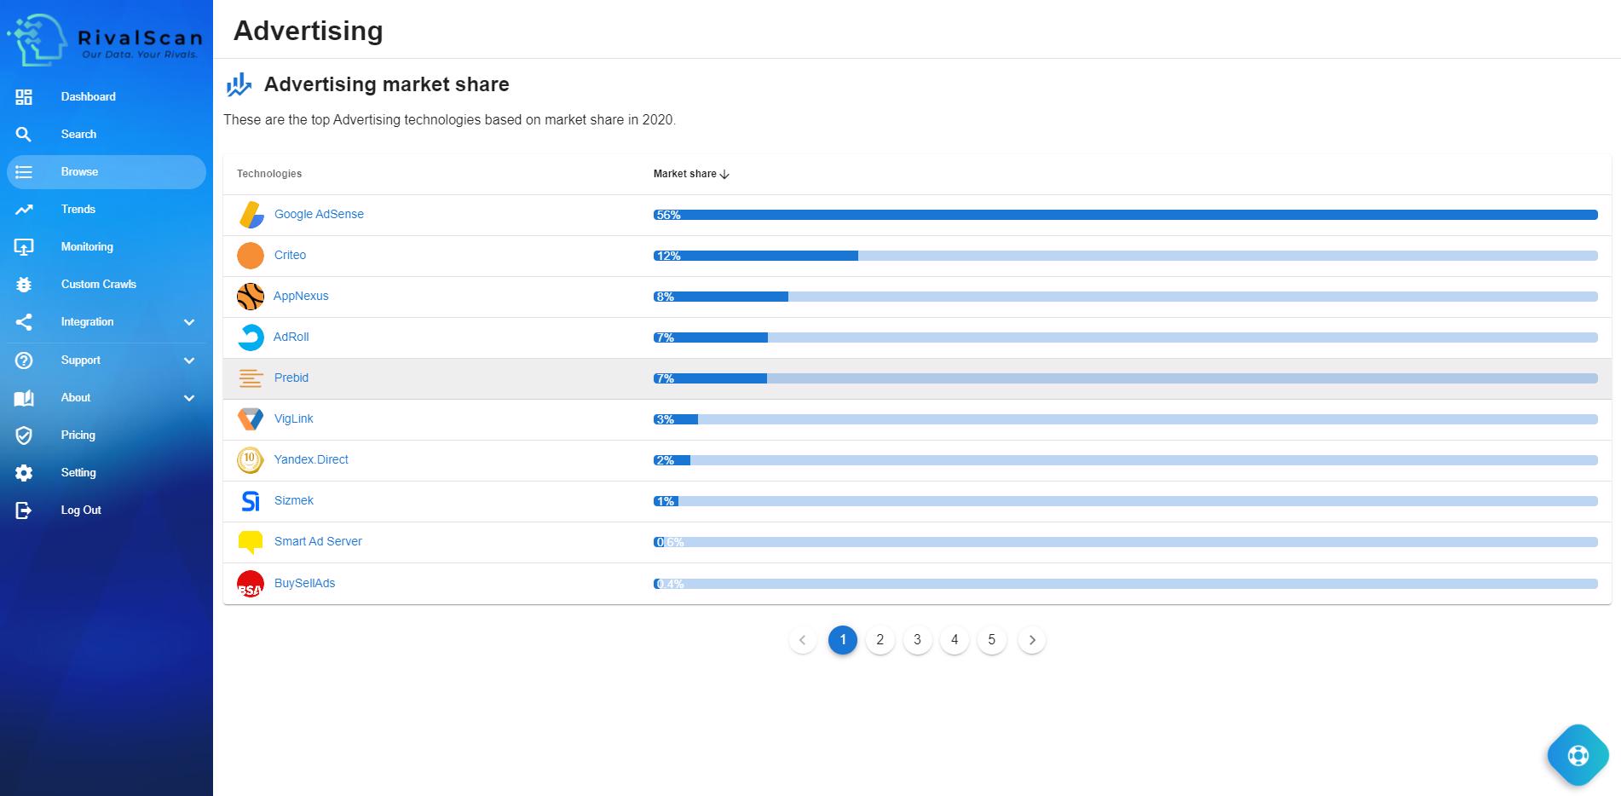The height and width of the screenshot is (796, 1621).
Task: Open the floating help lifebuoy button
Action: coord(1578,755)
